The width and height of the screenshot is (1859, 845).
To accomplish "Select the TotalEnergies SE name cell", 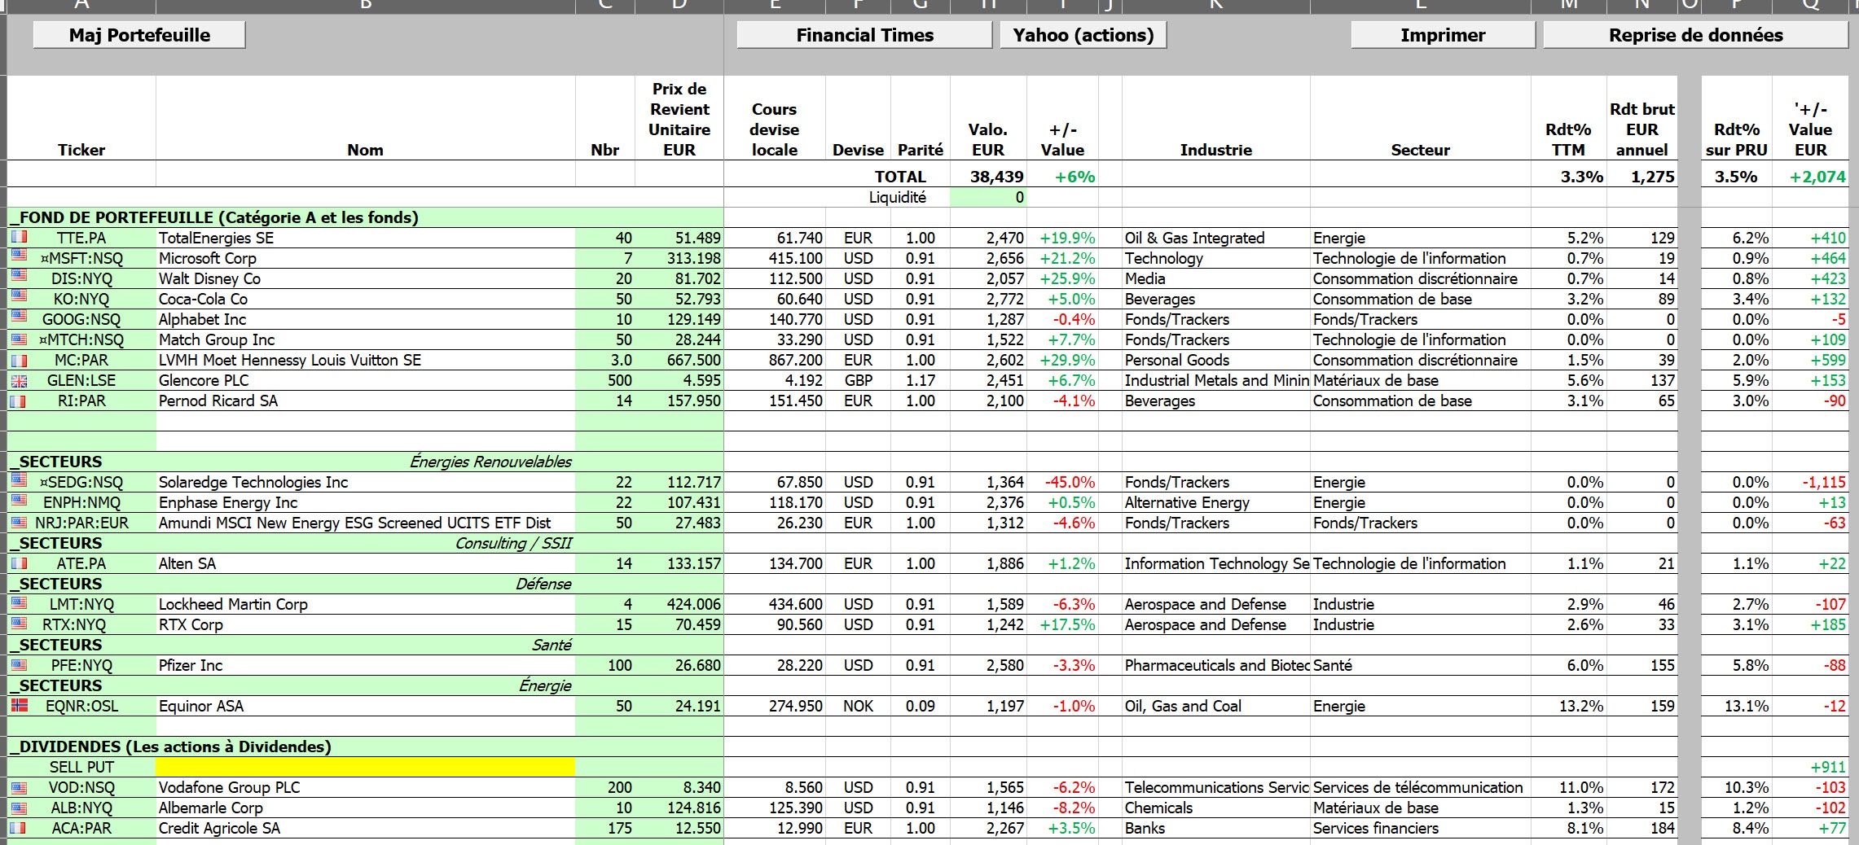I will tap(365, 238).
